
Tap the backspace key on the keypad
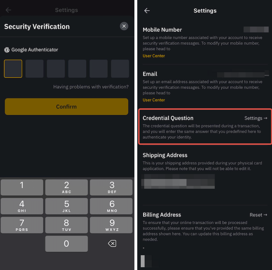click(112, 244)
